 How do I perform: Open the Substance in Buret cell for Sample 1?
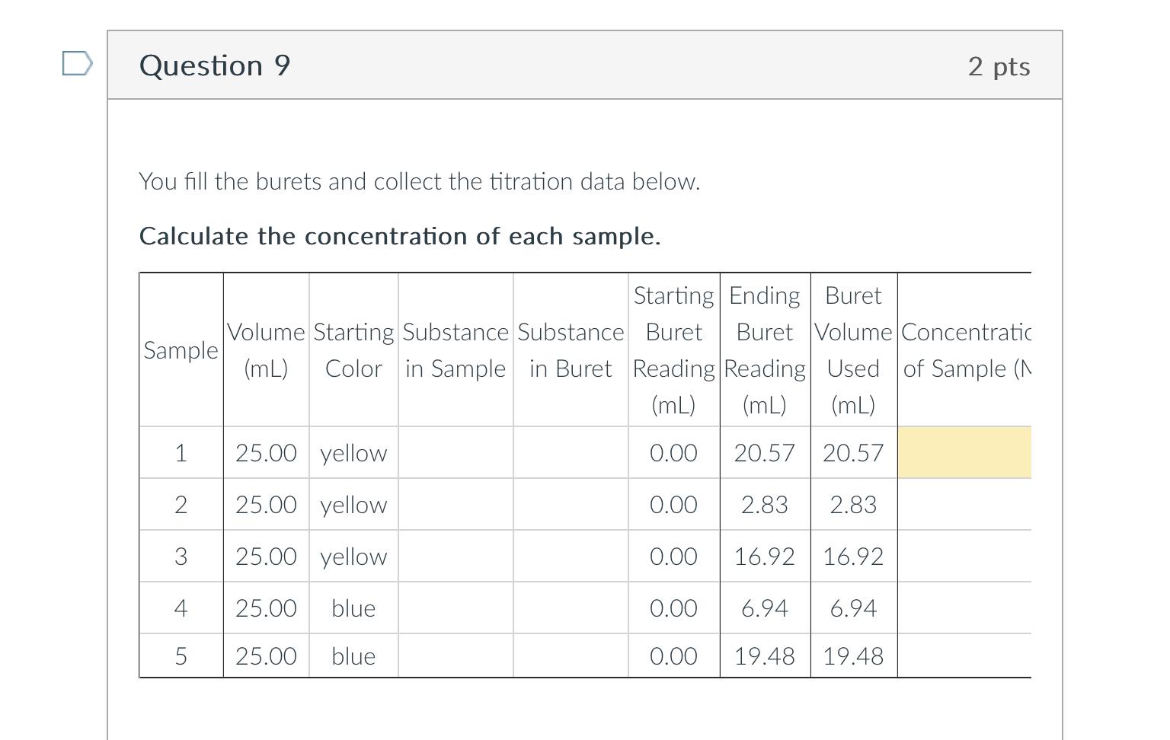[570, 452]
